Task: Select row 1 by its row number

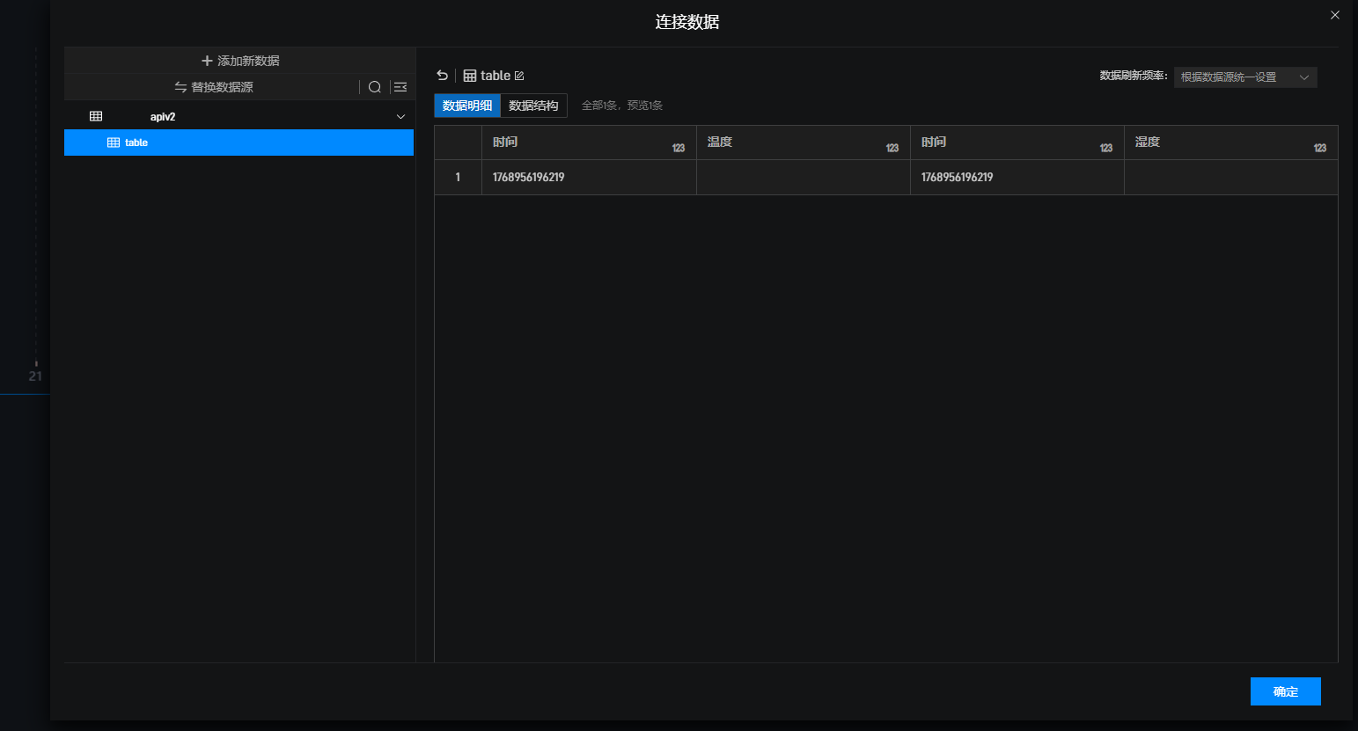Action: click(458, 177)
